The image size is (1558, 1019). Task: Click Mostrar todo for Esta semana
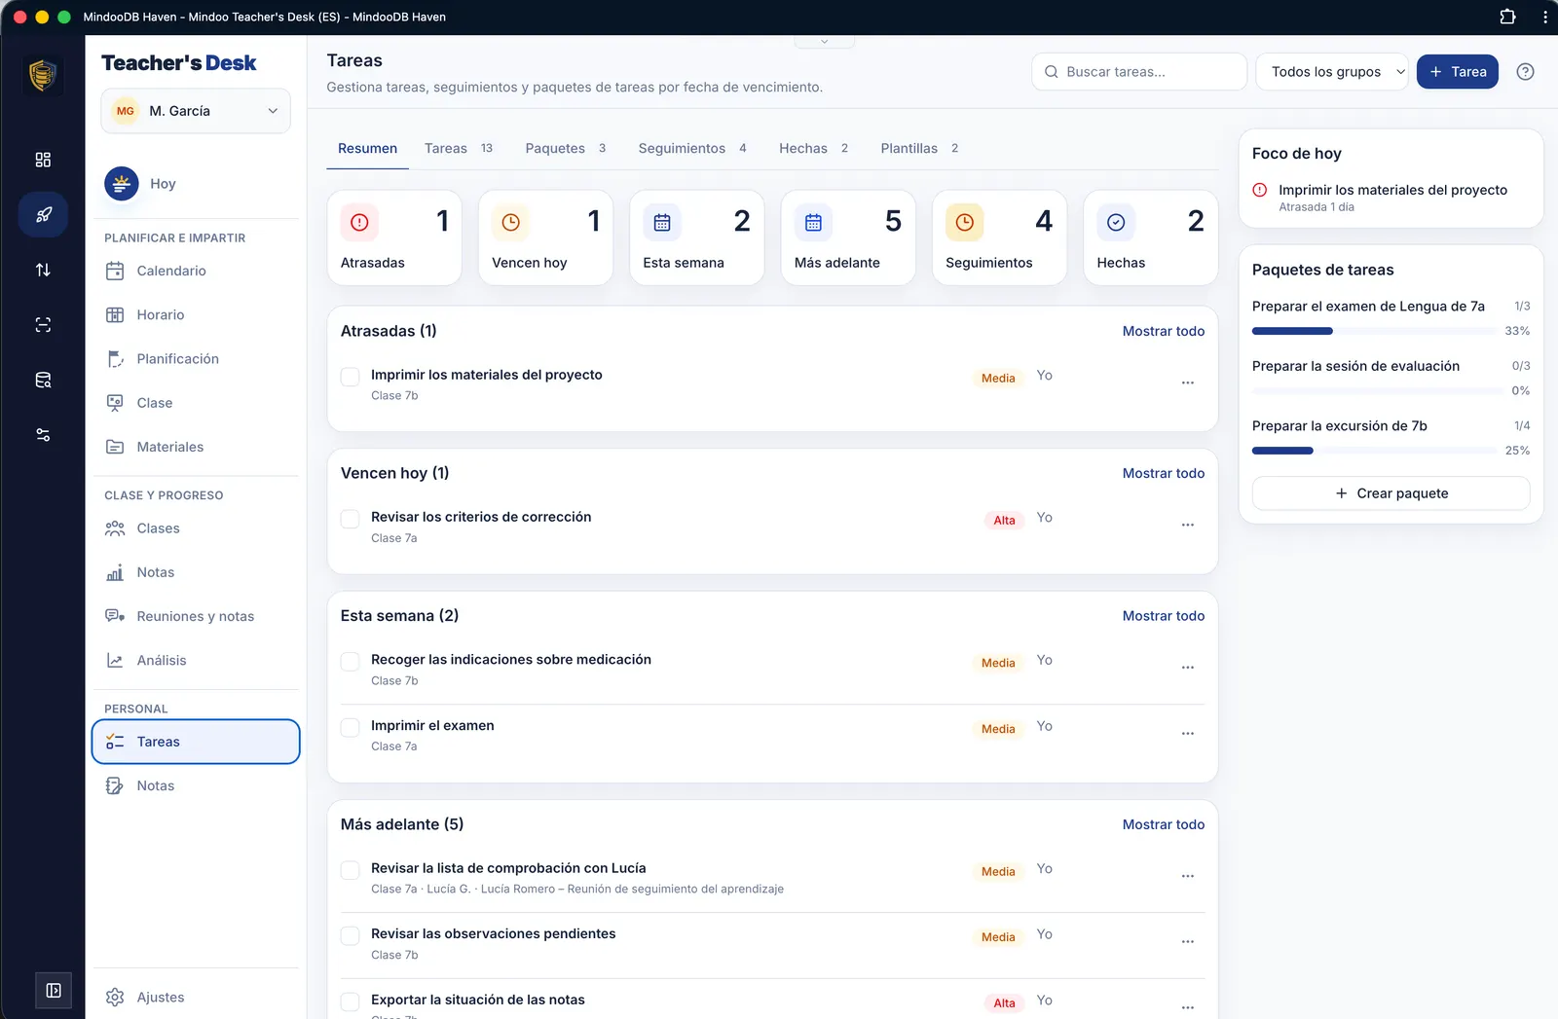(1163, 616)
